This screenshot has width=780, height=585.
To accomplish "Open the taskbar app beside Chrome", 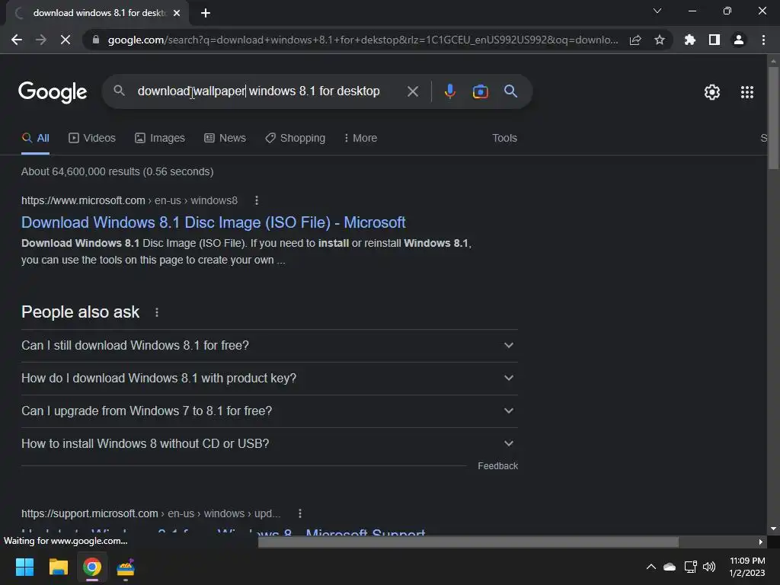I will coord(126,567).
